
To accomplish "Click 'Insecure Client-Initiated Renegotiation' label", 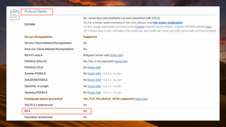I will coord(49,49).
